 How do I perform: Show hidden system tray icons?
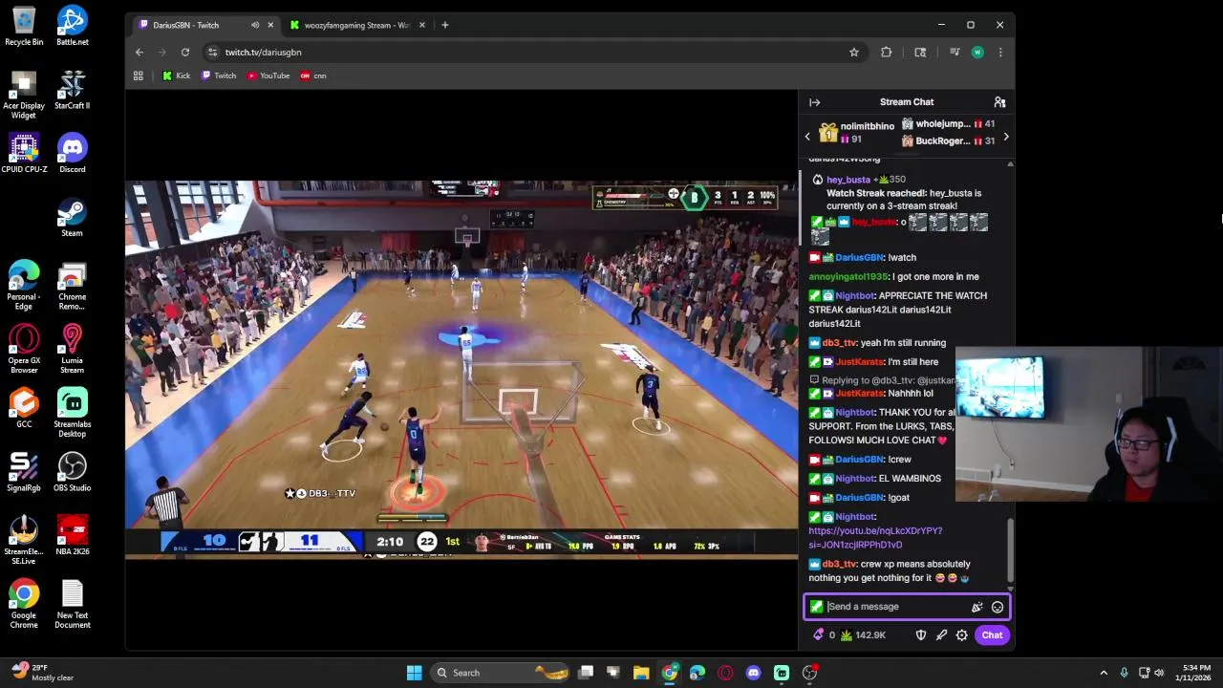pyautogui.click(x=1104, y=673)
